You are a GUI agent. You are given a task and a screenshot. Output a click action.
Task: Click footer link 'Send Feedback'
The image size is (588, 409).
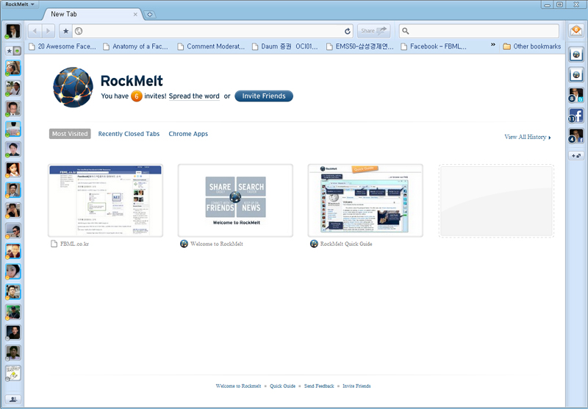(319, 385)
